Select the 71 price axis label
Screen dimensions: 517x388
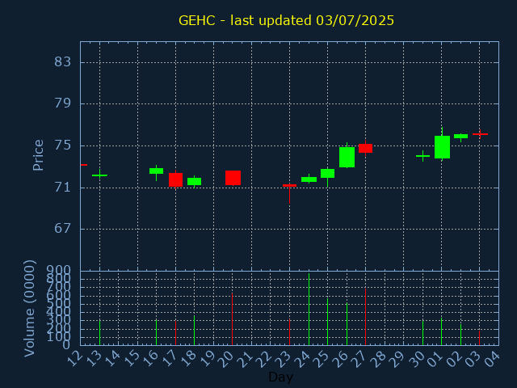(63, 188)
